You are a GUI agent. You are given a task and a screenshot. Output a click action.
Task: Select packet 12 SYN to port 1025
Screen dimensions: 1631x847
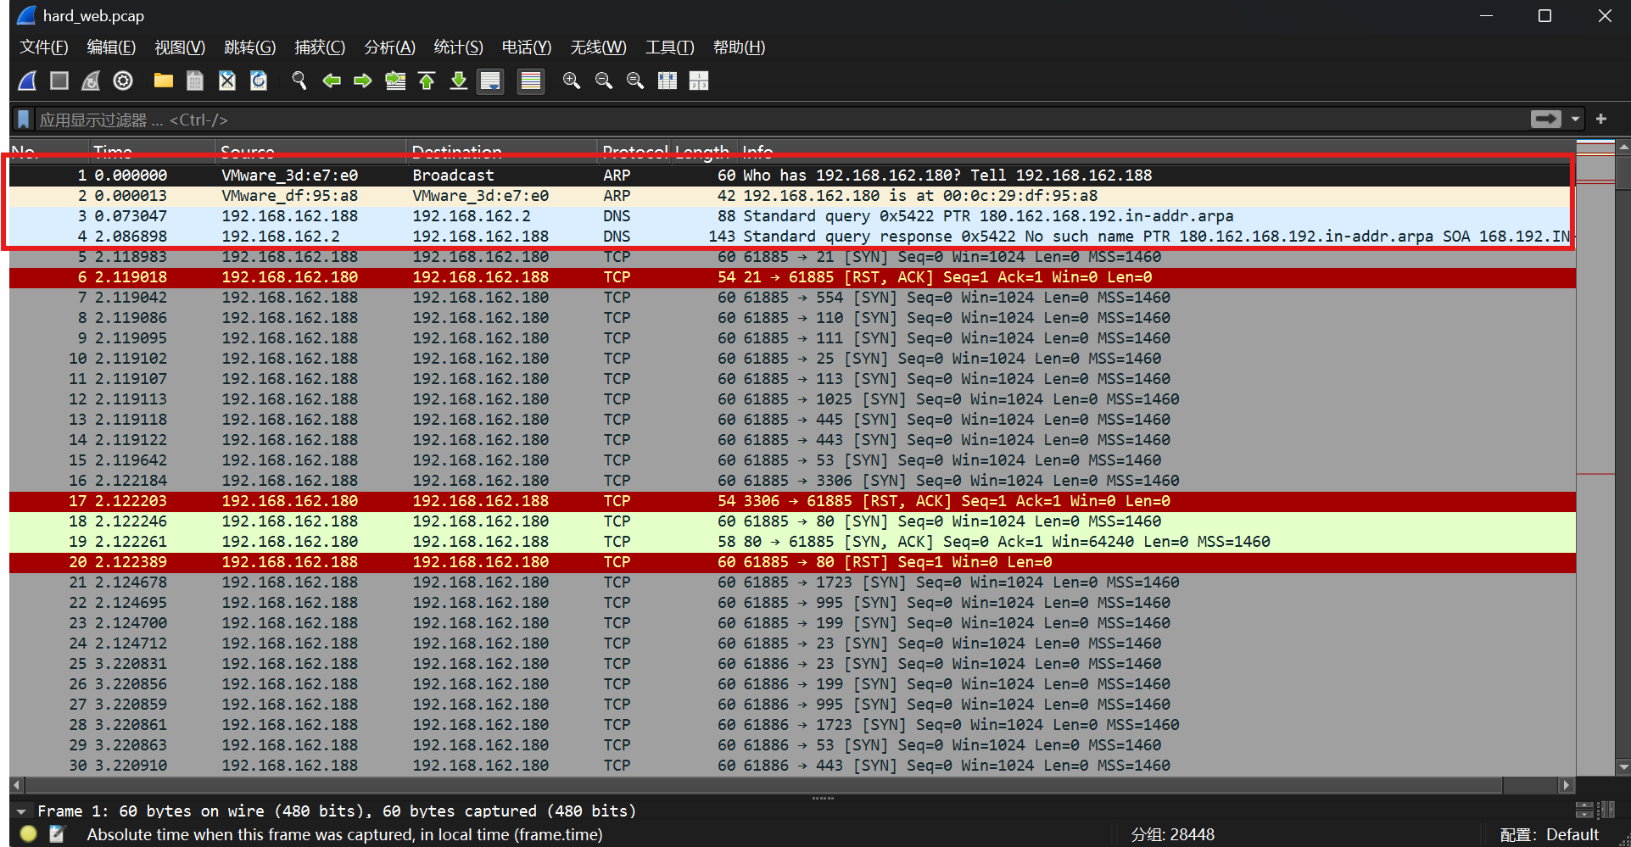pos(792,399)
